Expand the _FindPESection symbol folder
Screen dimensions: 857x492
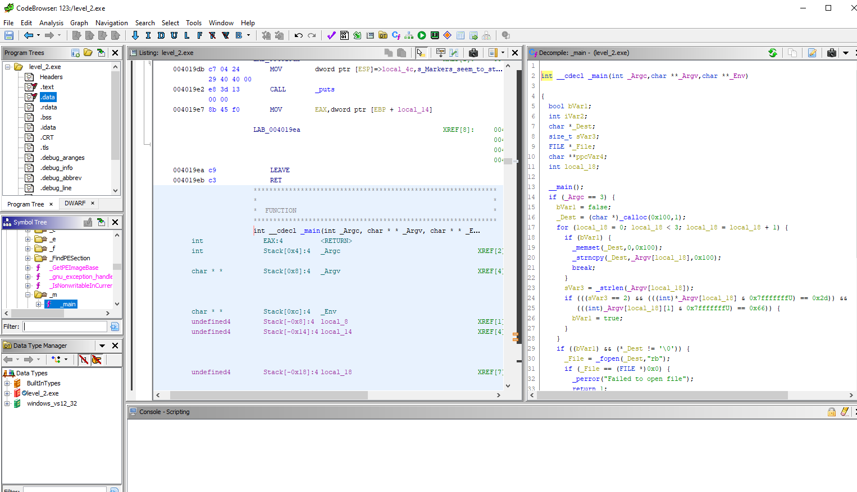pyautogui.click(x=28, y=258)
